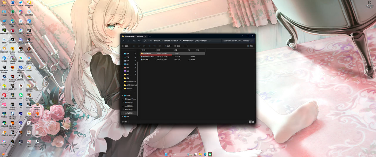Screen dimensions: 376x157
Task: Go forward in File Explorer
Action: pyautogui.click(x=128, y=41)
